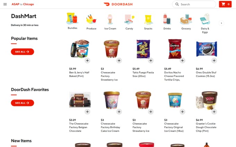Open the Doritos Nacho Cheese product image
236x147 pixels.
click(175, 49)
